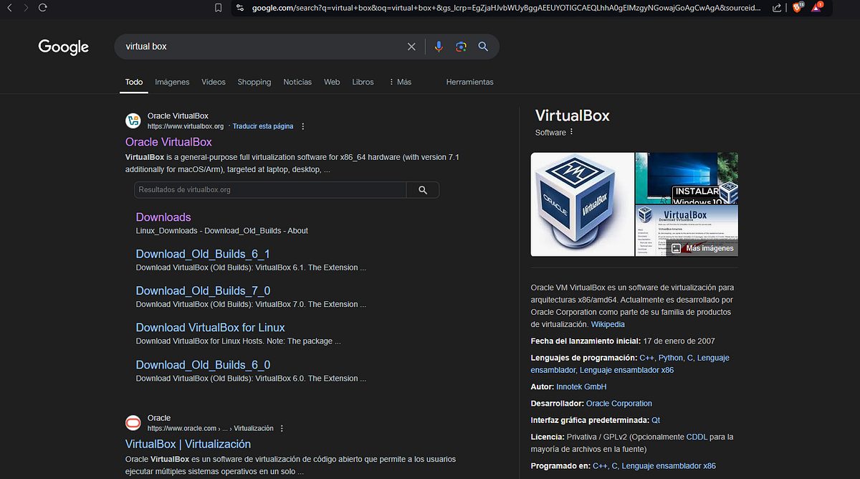
Task: Open the Downloads link
Action: 163,217
